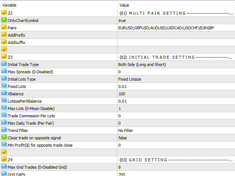The width and height of the screenshot is (235, 176).
Task: Click the boolean icon for Close trade on opposite signal
Action: (x=4, y=138)
